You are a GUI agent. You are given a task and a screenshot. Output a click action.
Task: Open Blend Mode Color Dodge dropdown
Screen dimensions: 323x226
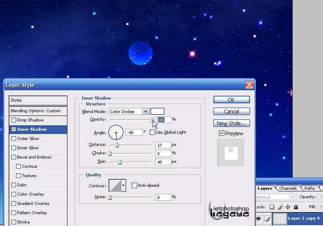[145, 111]
